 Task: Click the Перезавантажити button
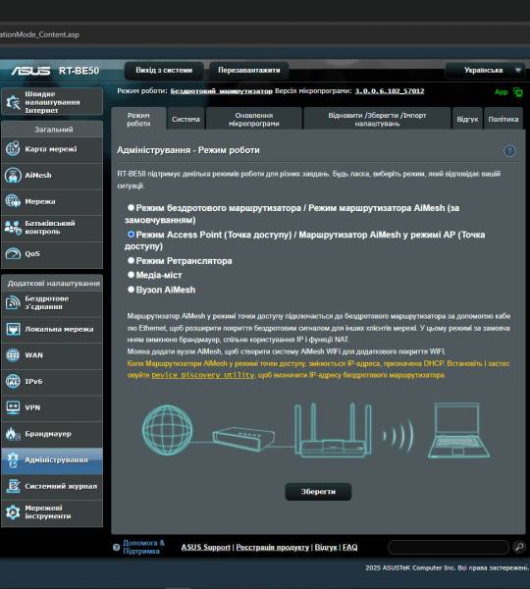(249, 71)
